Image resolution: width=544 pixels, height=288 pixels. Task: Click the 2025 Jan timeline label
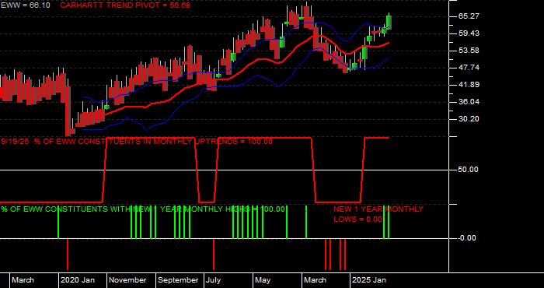(x=369, y=280)
